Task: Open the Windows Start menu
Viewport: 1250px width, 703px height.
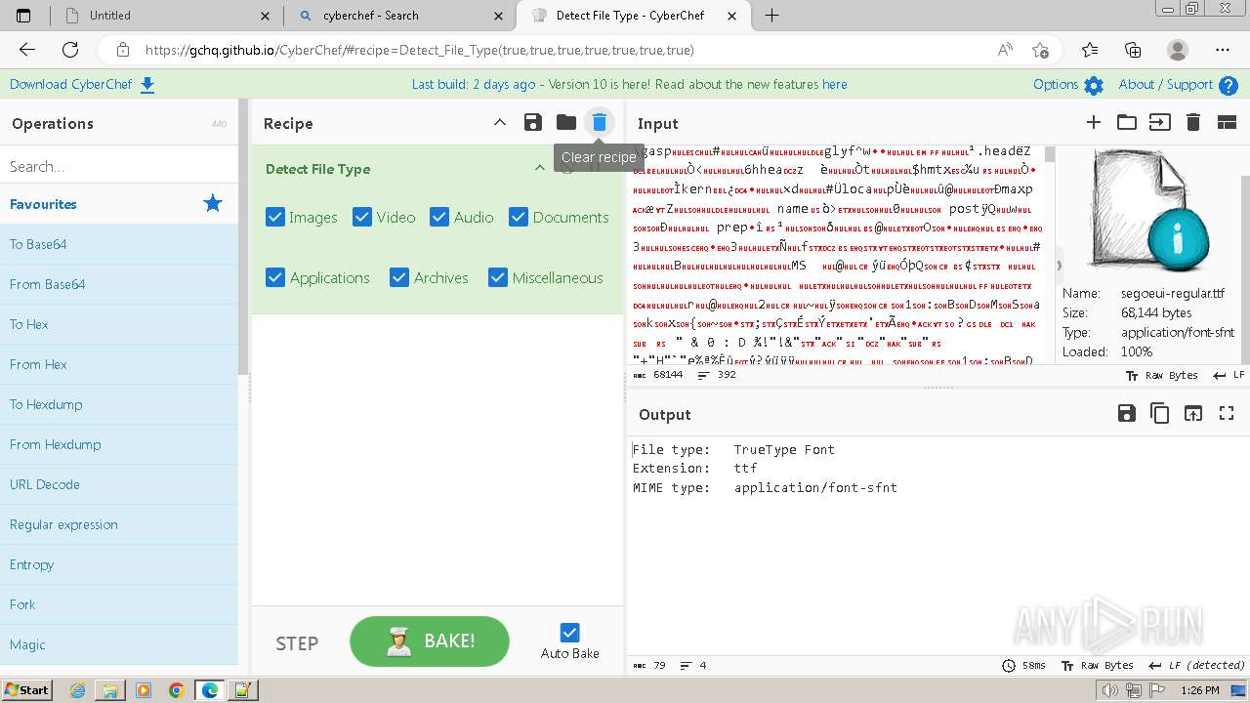Action: tap(27, 689)
